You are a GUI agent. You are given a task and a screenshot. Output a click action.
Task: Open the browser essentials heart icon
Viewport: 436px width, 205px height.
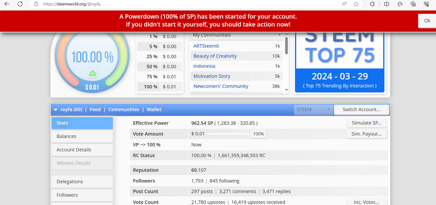click(x=426, y=4)
